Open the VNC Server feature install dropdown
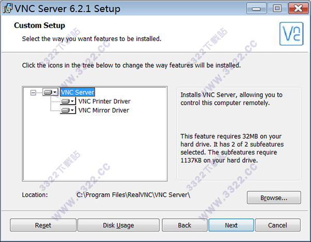 tap(50, 92)
